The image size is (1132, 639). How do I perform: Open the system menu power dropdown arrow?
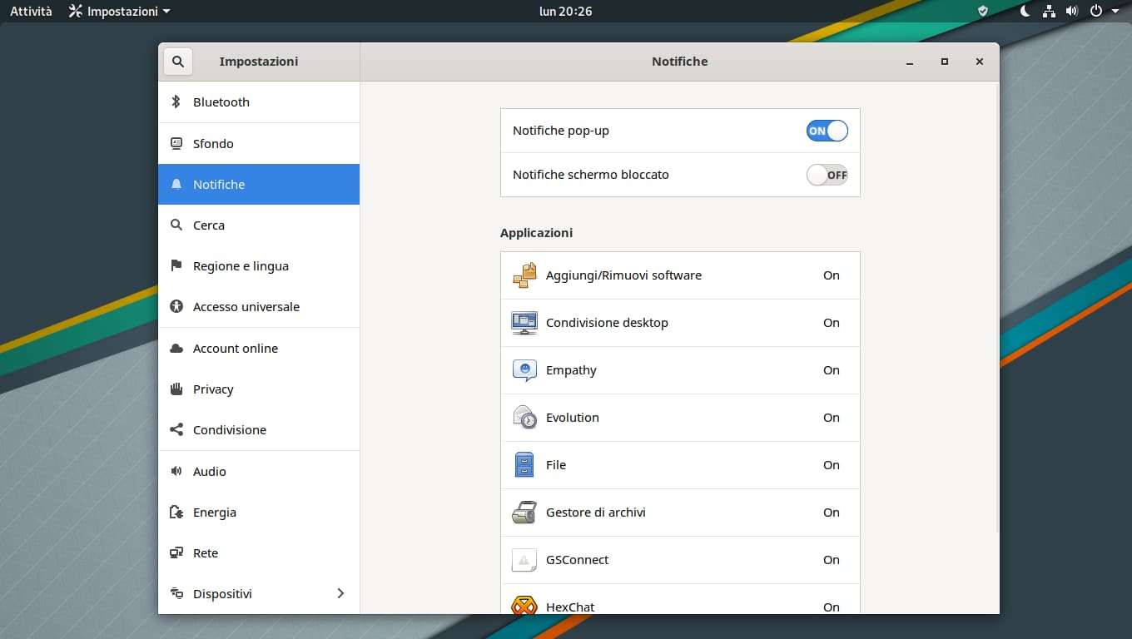point(1115,12)
